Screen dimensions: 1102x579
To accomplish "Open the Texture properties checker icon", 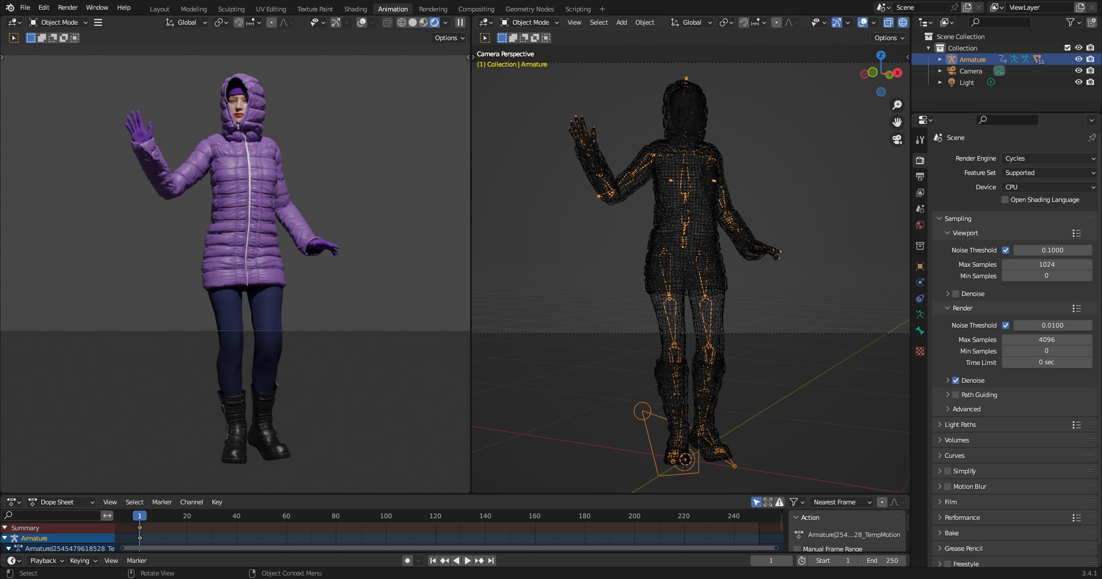I will [920, 351].
